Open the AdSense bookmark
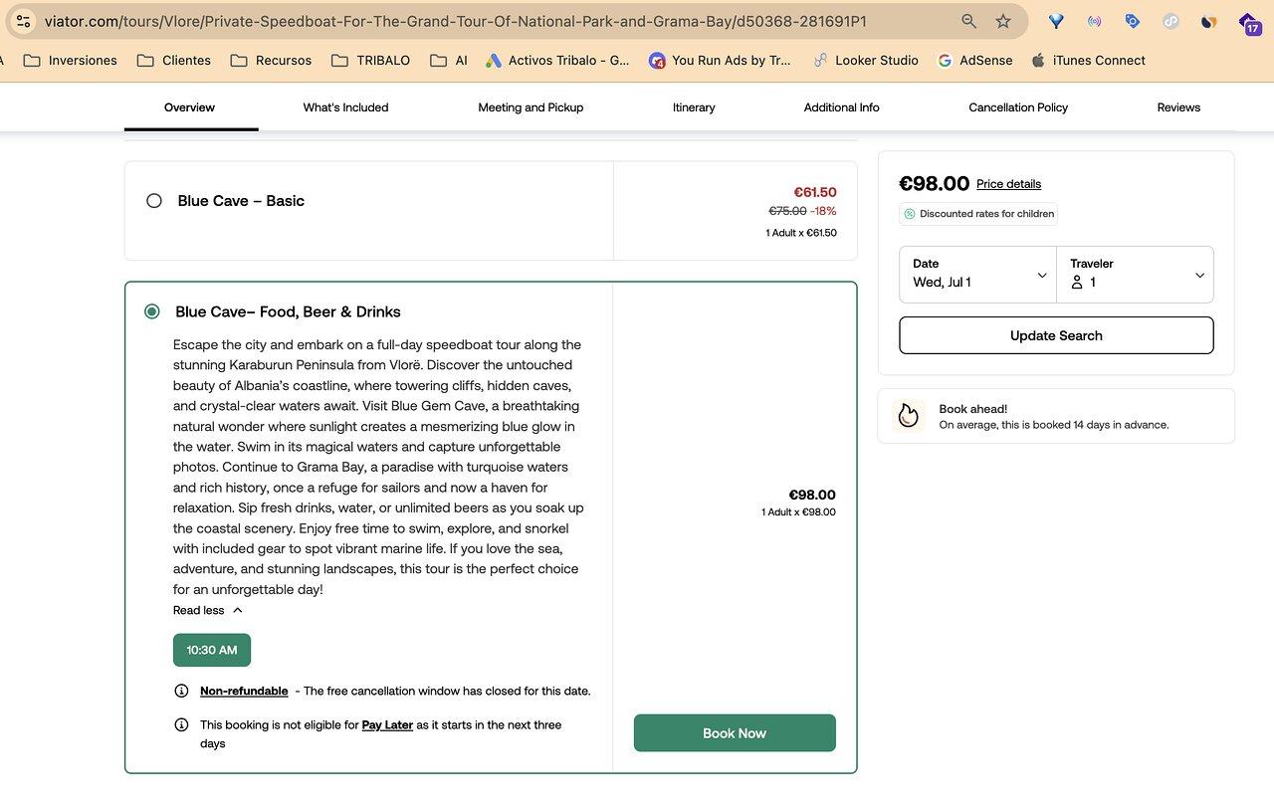This screenshot has height=807, width=1274. 974,61
